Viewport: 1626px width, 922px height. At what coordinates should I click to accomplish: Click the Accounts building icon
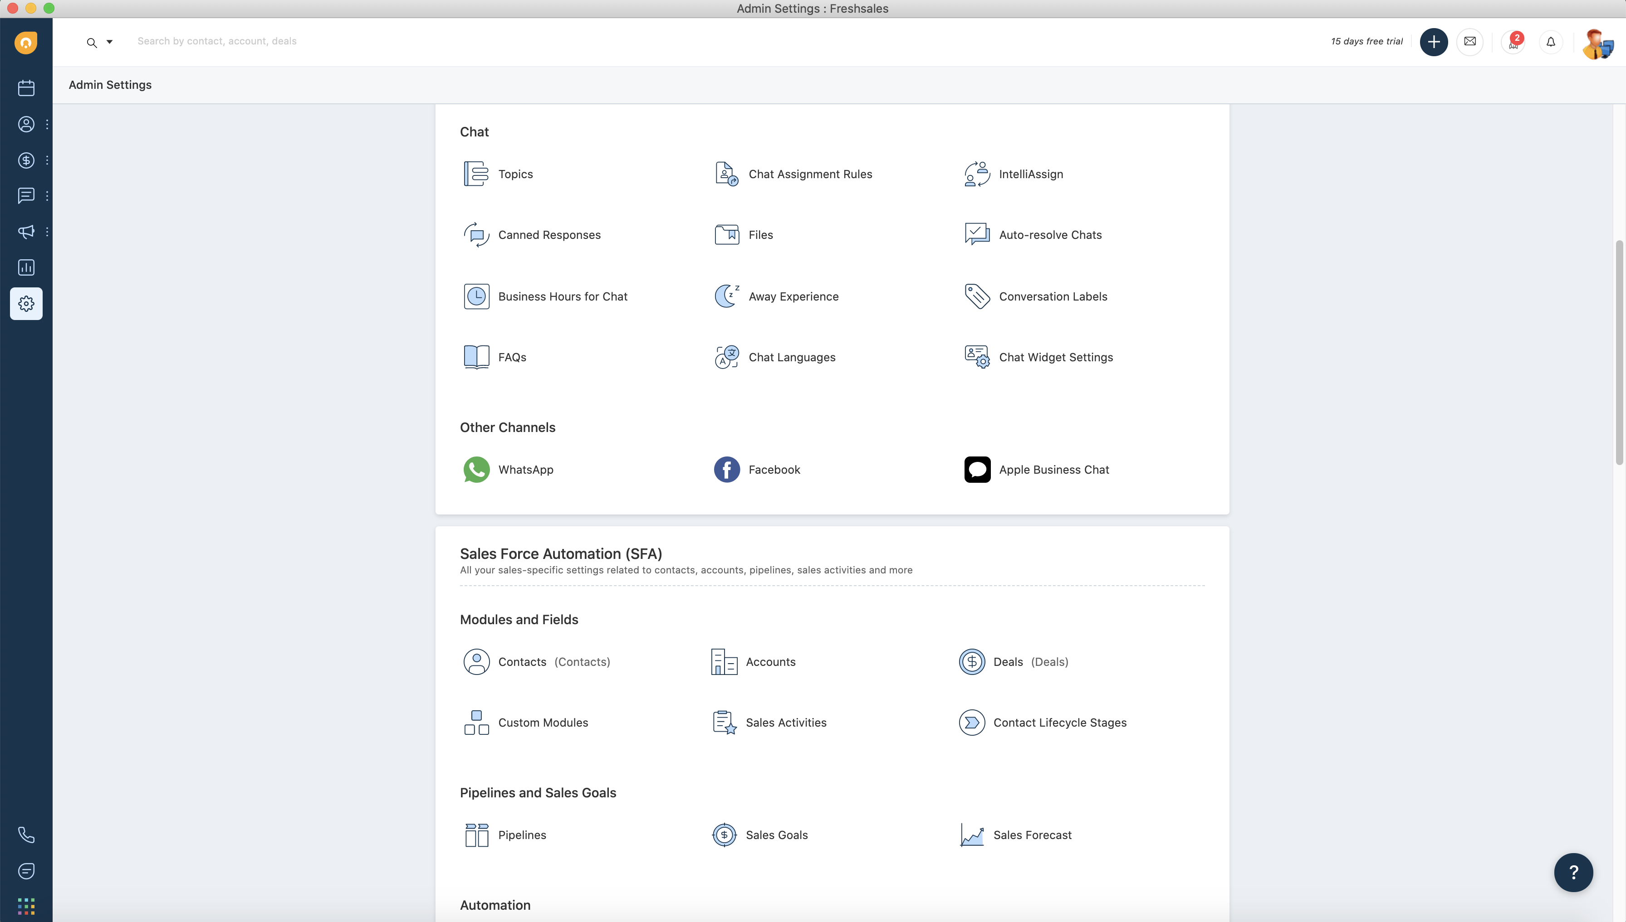724,662
